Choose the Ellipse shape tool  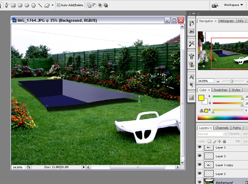(27, 5)
